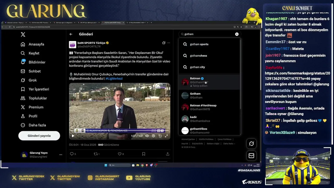Open Anasayfa home page
Image resolution: width=334 pixels, height=188 pixels.
tap(33, 44)
